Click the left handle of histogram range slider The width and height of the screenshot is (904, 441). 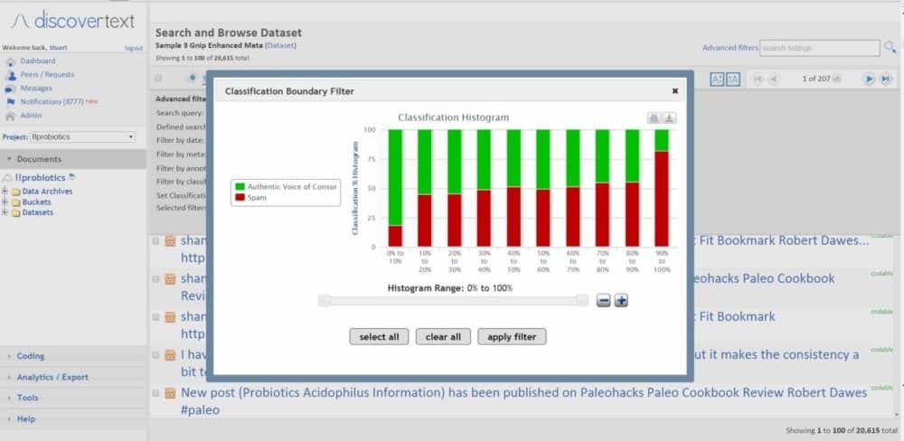point(324,300)
